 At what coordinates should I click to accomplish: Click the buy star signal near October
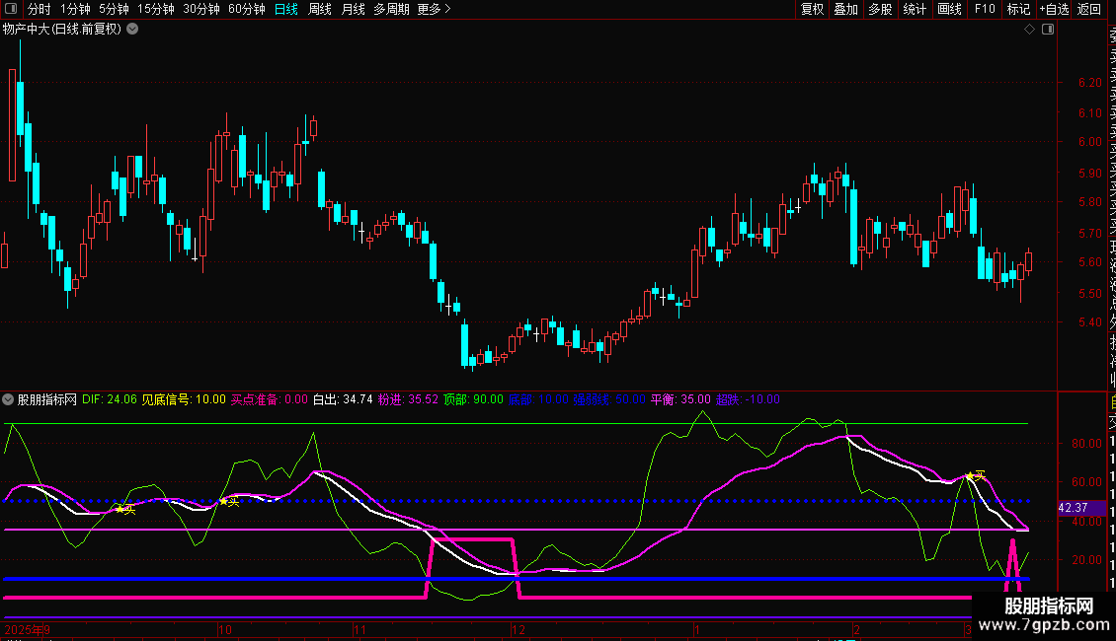[224, 502]
